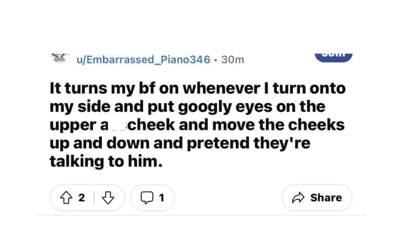The image size is (403, 247).
Task: Open the post by clicking its title
Action: pos(197,125)
